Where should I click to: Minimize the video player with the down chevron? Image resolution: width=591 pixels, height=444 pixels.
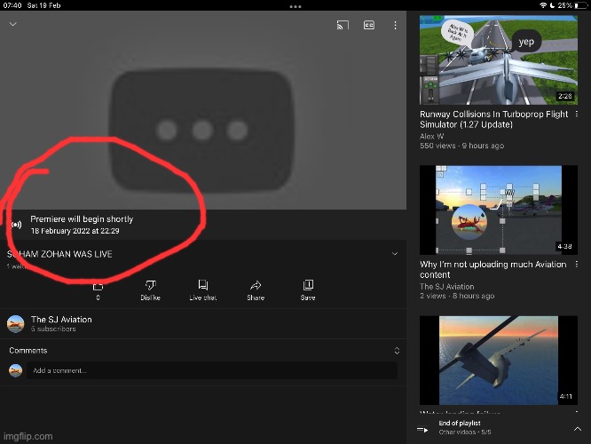(x=12, y=24)
